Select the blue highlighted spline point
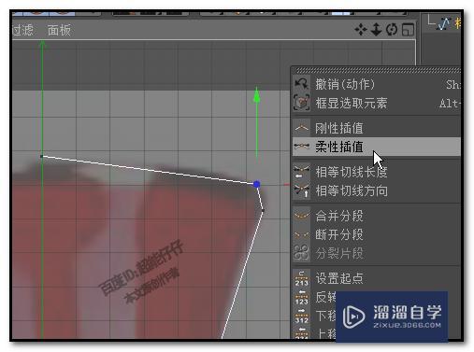 click(x=257, y=184)
